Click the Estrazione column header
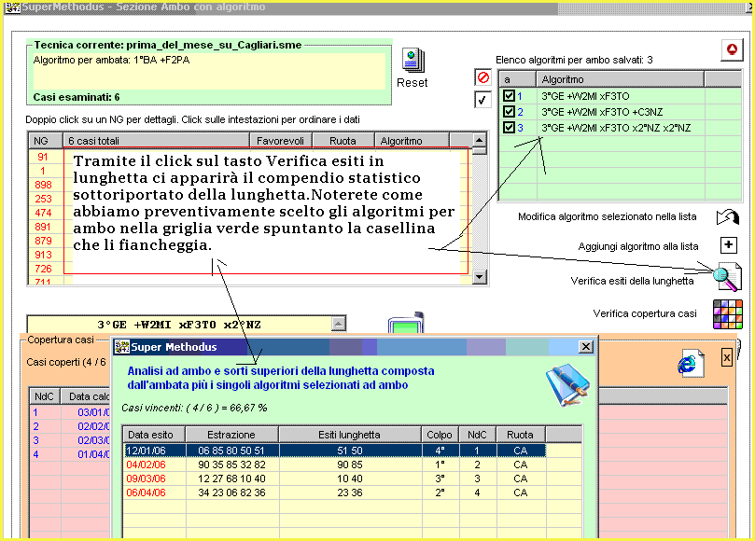Image resolution: width=755 pixels, height=541 pixels. coord(231,435)
